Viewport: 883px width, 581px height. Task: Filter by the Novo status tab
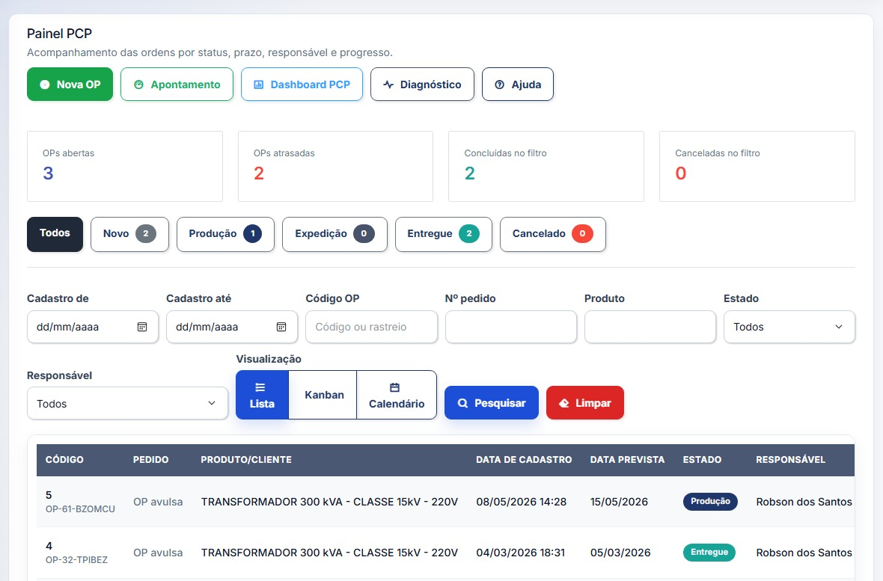click(129, 233)
